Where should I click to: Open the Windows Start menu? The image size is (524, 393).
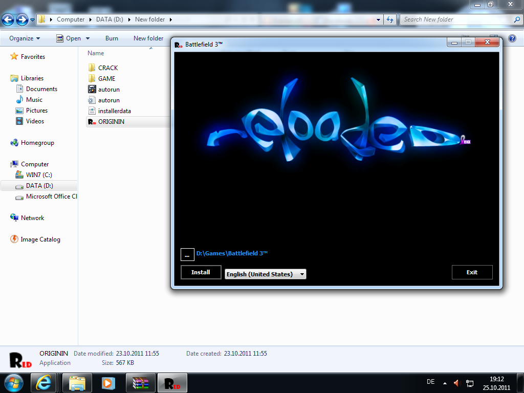point(14,383)
